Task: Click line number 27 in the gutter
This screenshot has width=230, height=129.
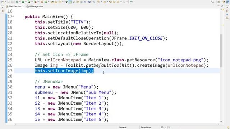Action: 10,71
